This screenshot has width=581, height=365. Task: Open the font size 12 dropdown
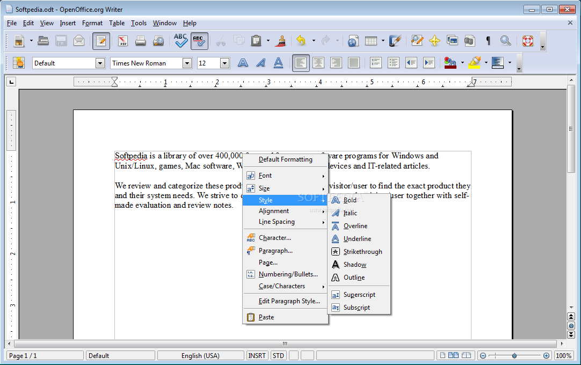click(224, 63)
